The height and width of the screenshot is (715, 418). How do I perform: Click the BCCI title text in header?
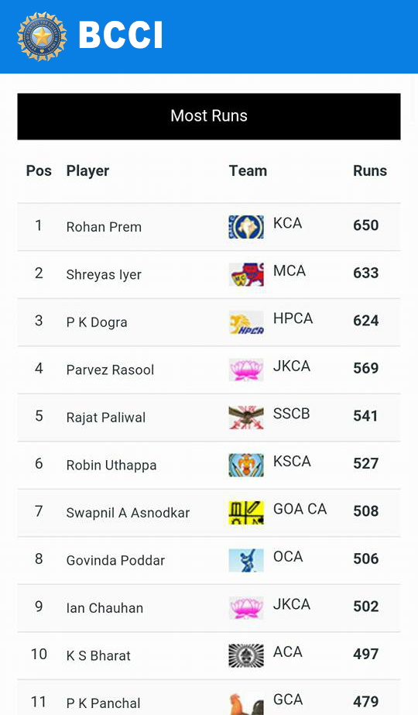[121, 35]
